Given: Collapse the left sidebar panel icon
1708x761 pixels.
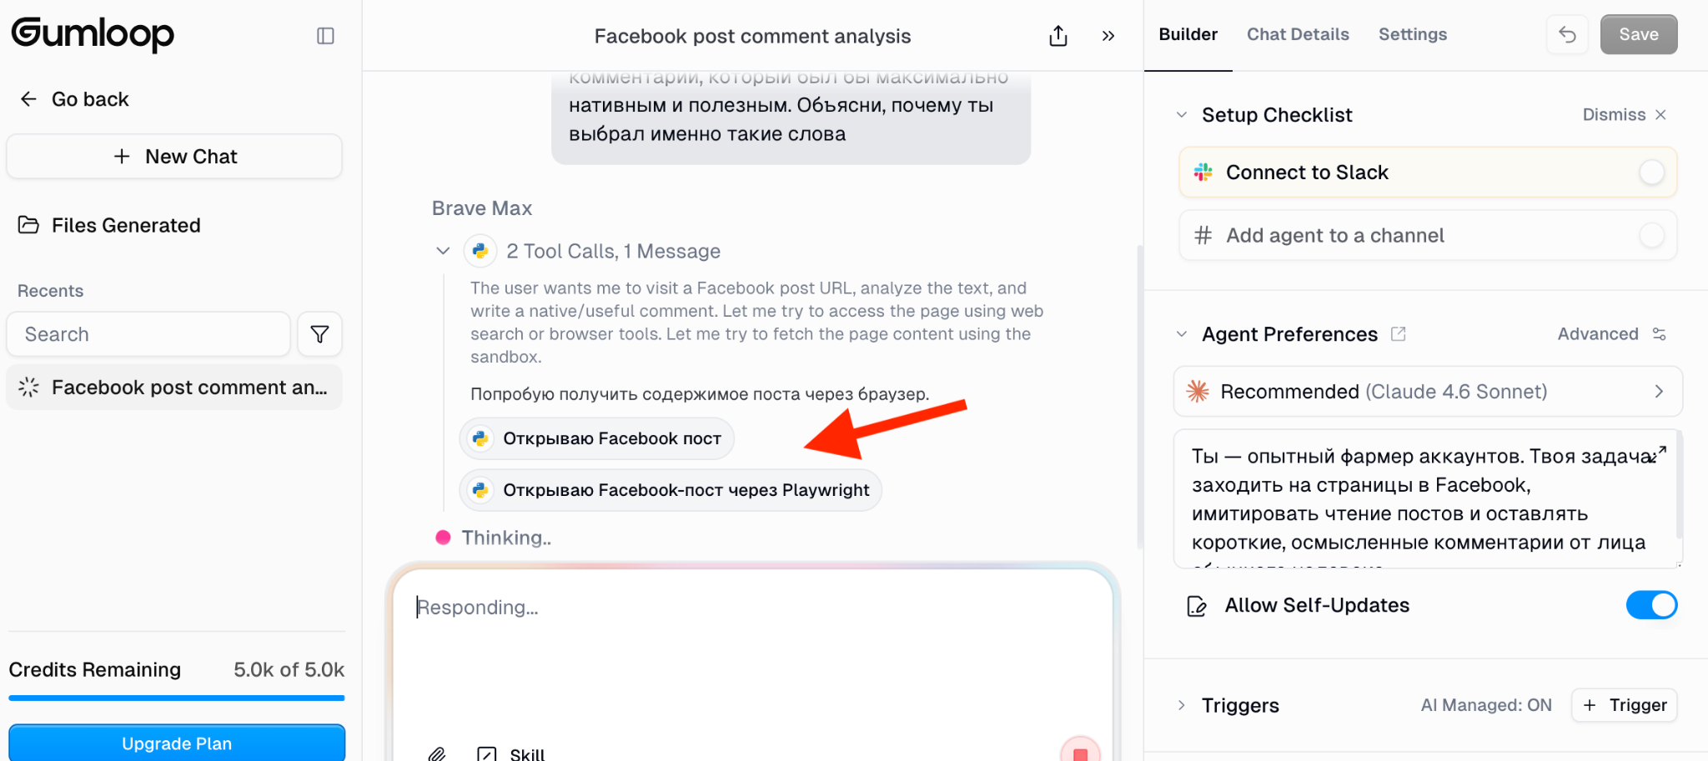Looking at the screenshot, I should coord(325,36).
